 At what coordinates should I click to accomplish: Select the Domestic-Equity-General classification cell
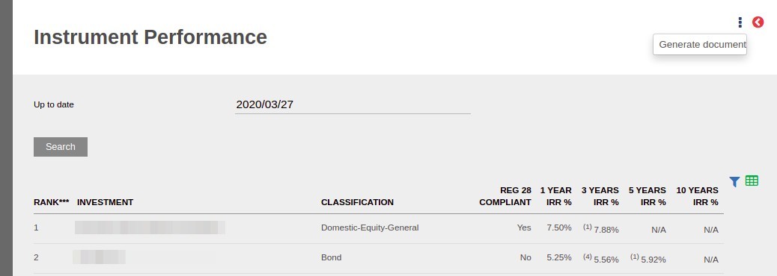click(x=370, y=228)
